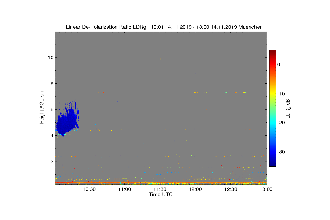Image resolution: width=330 pixels, height=220 pixels.
Task: Click the height tick label 4
Action: [51, 135]
